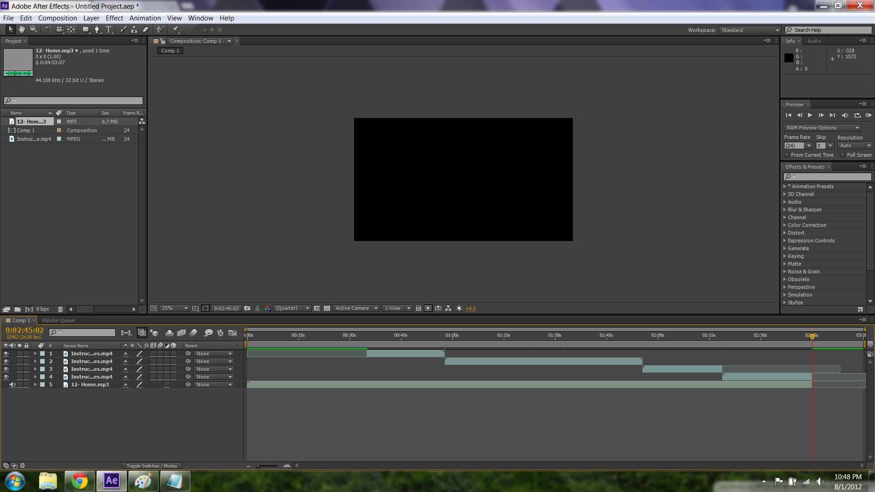
Task: Open the Layer menu
Action: (x=91, y=18)
